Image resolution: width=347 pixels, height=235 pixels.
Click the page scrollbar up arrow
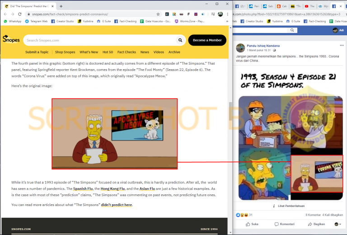point(230,28)
